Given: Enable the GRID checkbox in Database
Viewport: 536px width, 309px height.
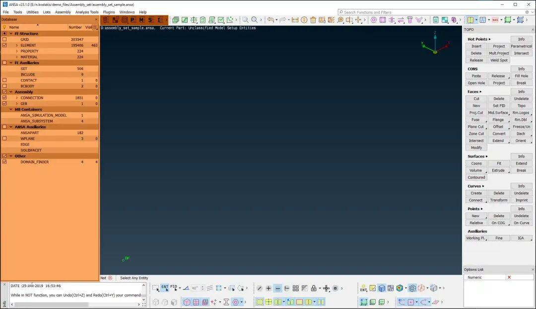Looking at the screenshot, I should (x=4, y=39).
